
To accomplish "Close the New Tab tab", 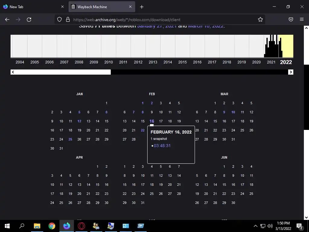I will click(62, 7).
